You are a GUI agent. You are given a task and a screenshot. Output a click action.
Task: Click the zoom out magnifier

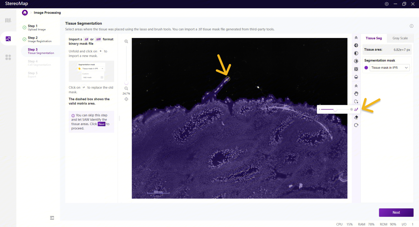(126, 88)
